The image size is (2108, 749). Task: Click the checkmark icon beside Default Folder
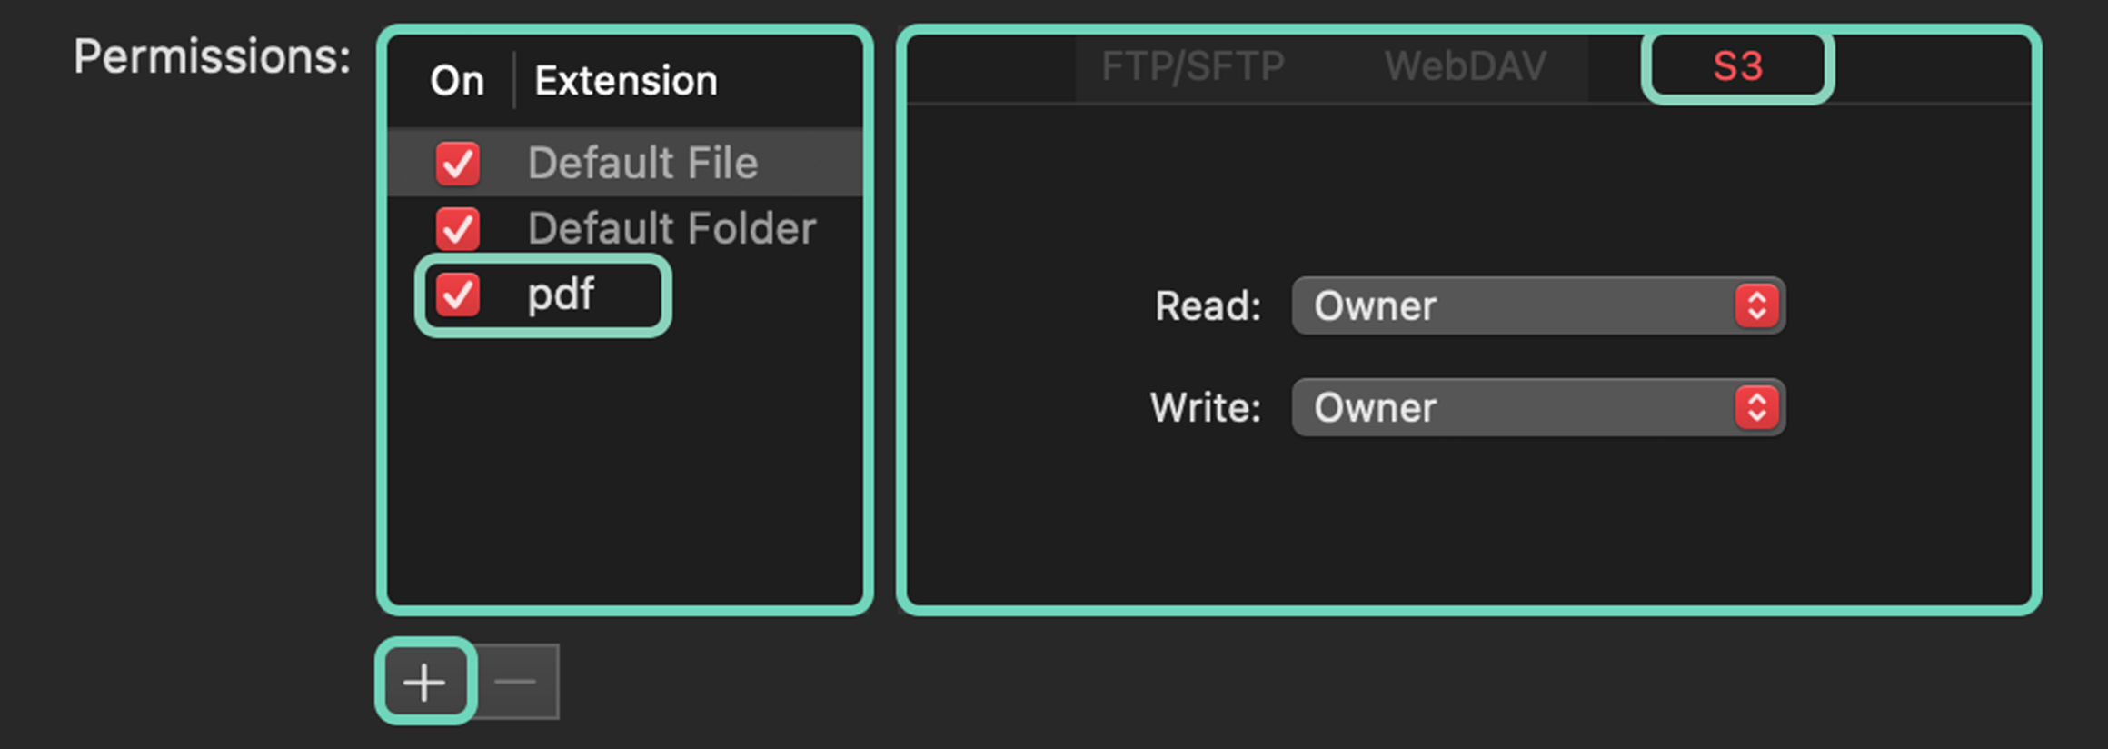tap(458, 228)
